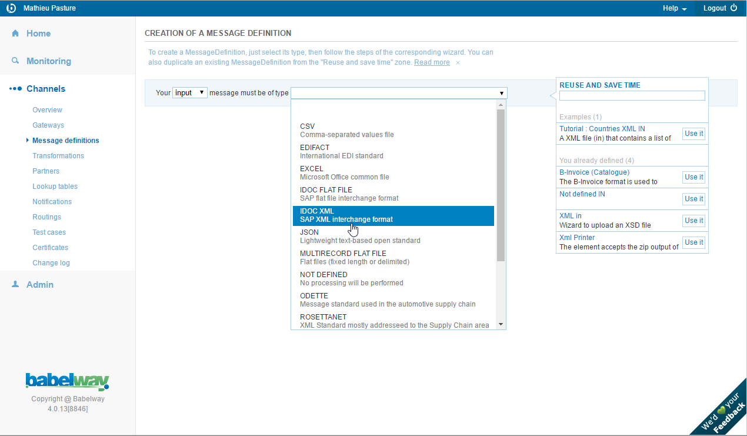
Task: Select the blank option at list top
Action: [x=393, y=111]
